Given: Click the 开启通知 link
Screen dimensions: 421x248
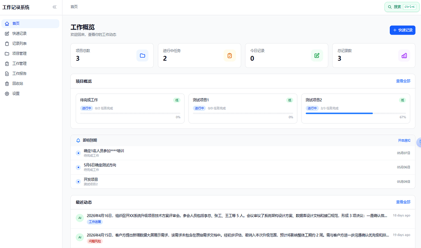Looking at the screenshot, I should pyautogui.click(x=404, y=140).
